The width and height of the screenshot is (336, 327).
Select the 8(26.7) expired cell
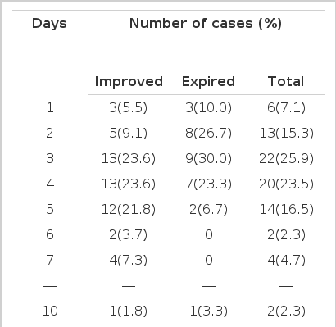(208, 133)
